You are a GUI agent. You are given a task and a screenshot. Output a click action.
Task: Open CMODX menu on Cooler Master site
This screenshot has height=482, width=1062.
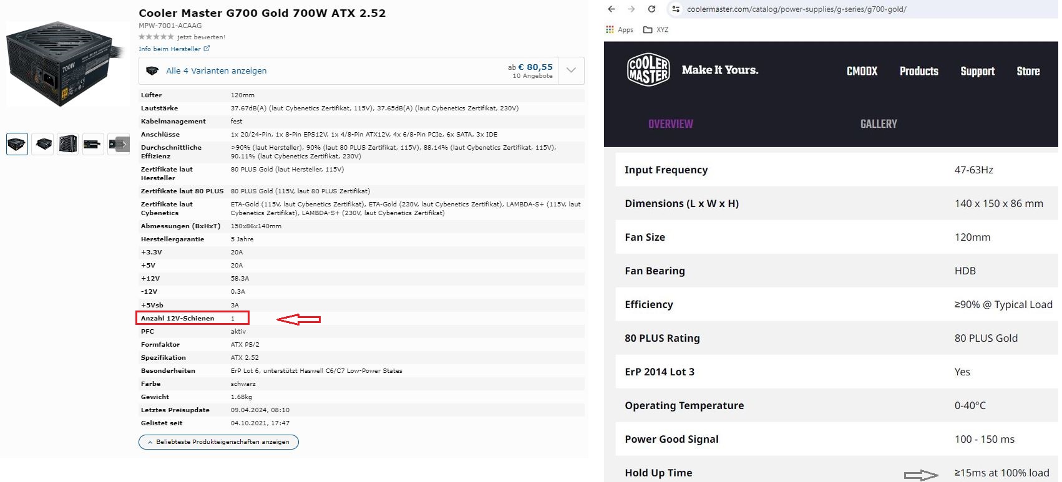862,71
